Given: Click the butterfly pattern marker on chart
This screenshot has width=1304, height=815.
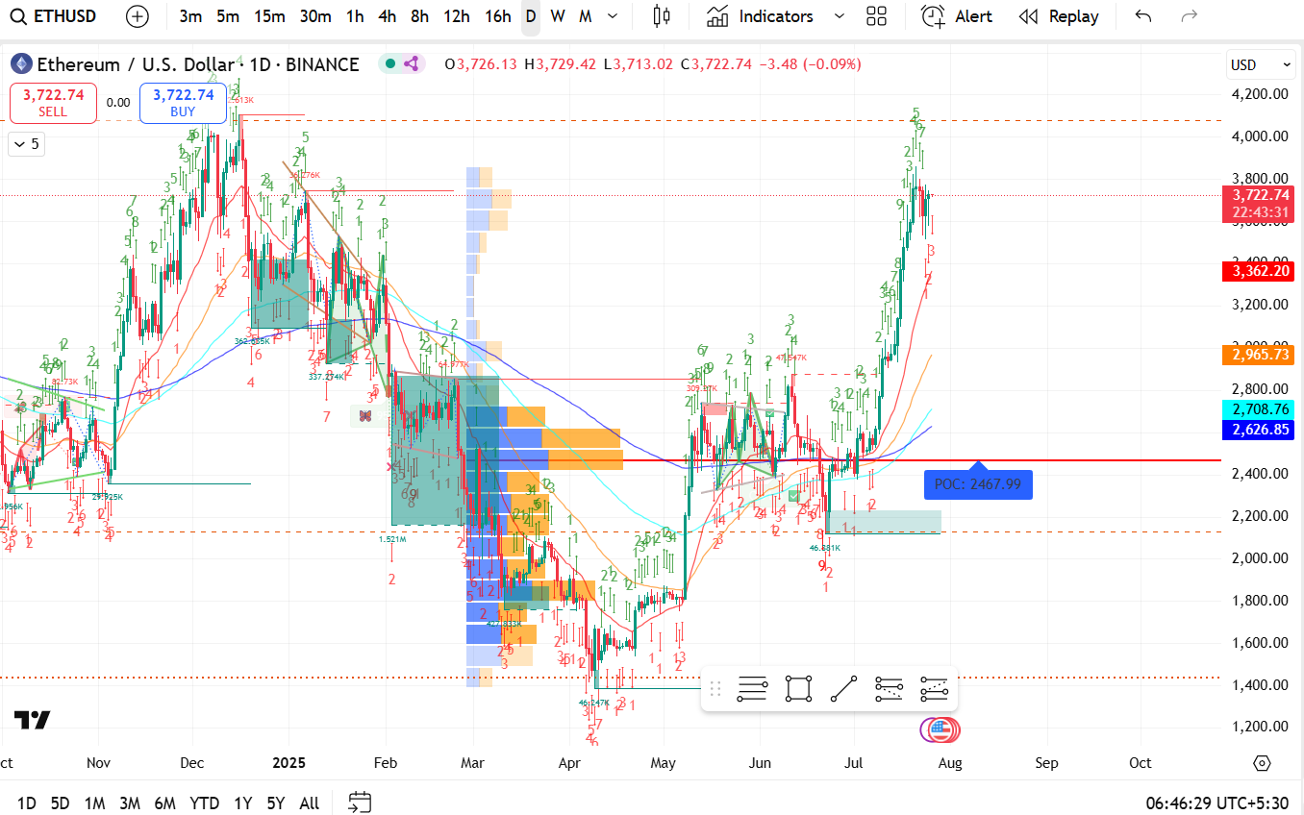Looking at the screenshot, I should pyautogui.click(x=364, y=416).
